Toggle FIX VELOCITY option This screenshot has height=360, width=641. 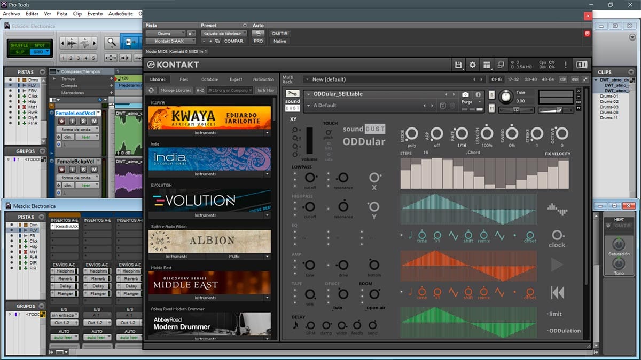click(557, 154)
